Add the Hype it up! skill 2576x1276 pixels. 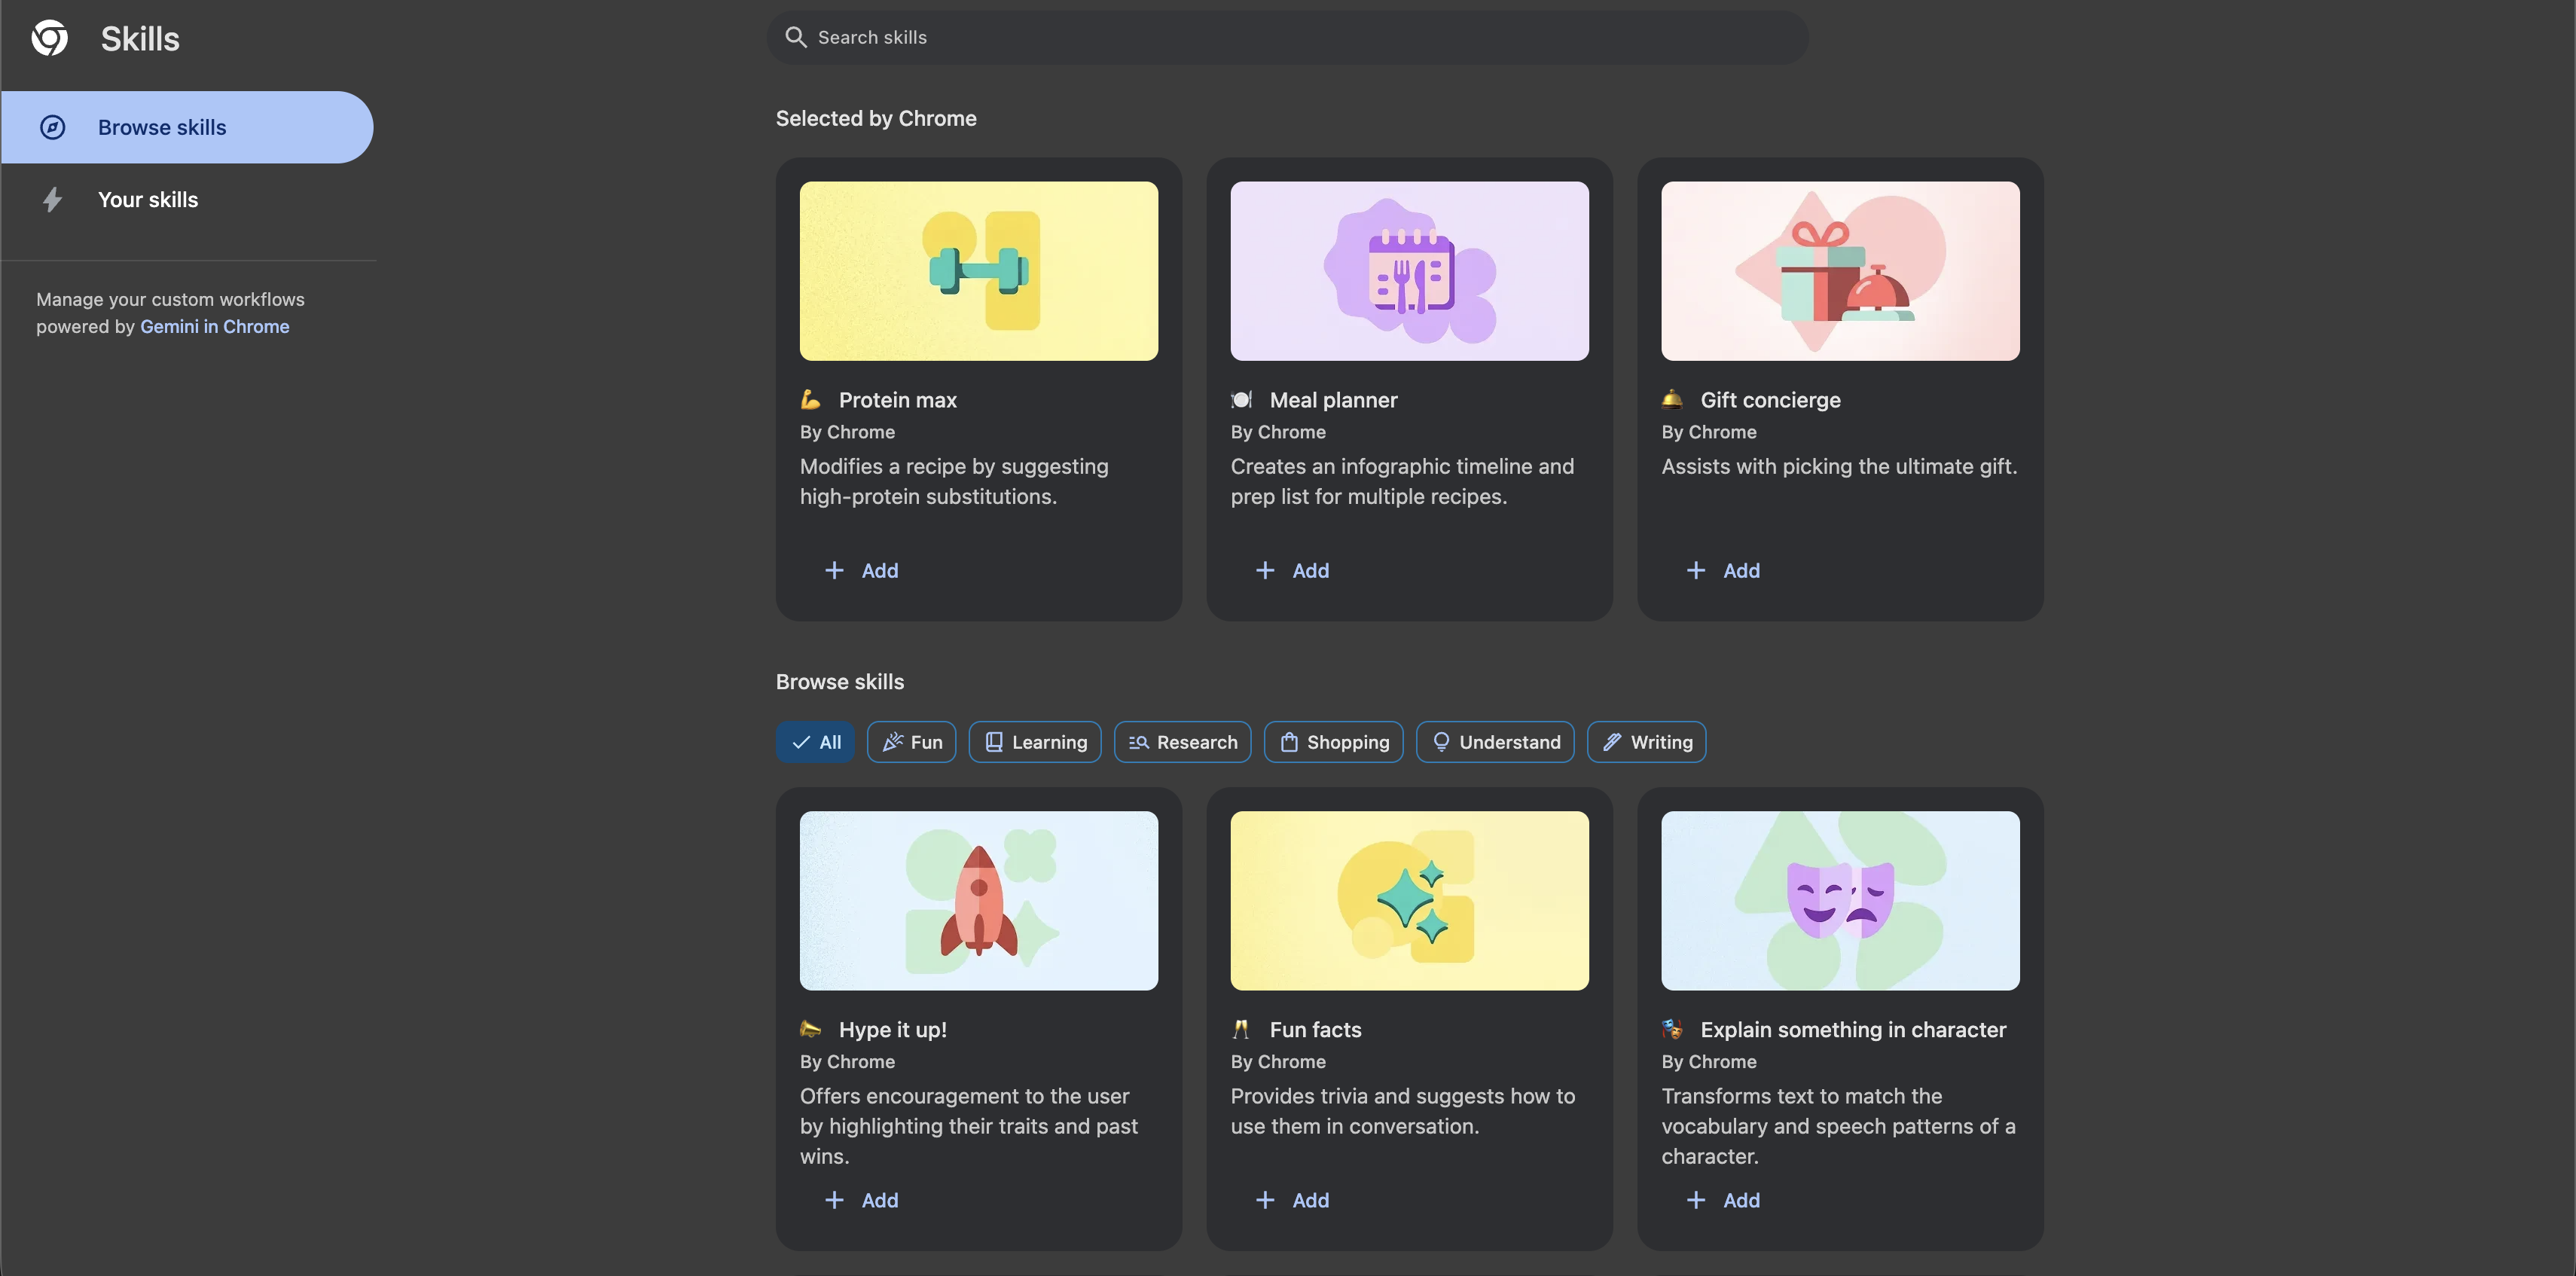tap(862, 1200)
